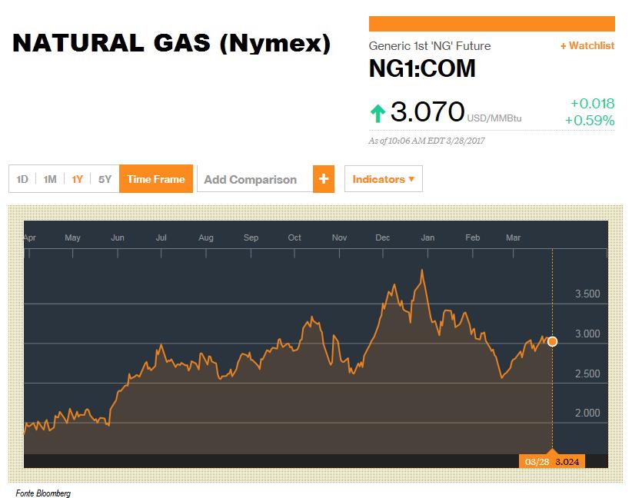Click the +0.59% percent change value
This screenshot has height=498, width=642.
point(590,121)
